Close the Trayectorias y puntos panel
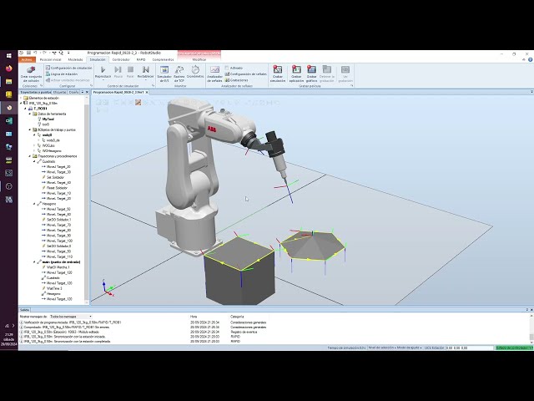 (87, 92)
